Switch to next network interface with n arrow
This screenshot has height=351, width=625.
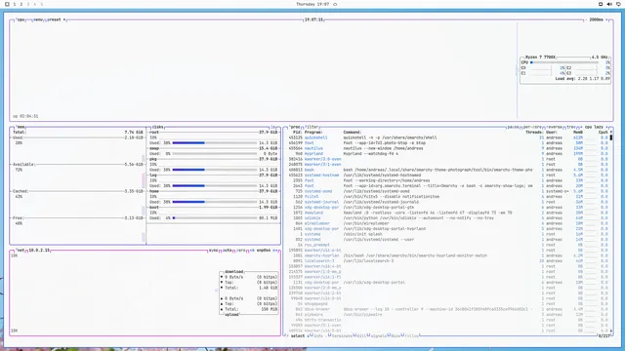click(x=275, y=251)
